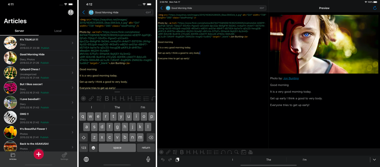This screenshot has width=380, height=167.
Task: Switch to the Server tab
Action: (19, 31)
